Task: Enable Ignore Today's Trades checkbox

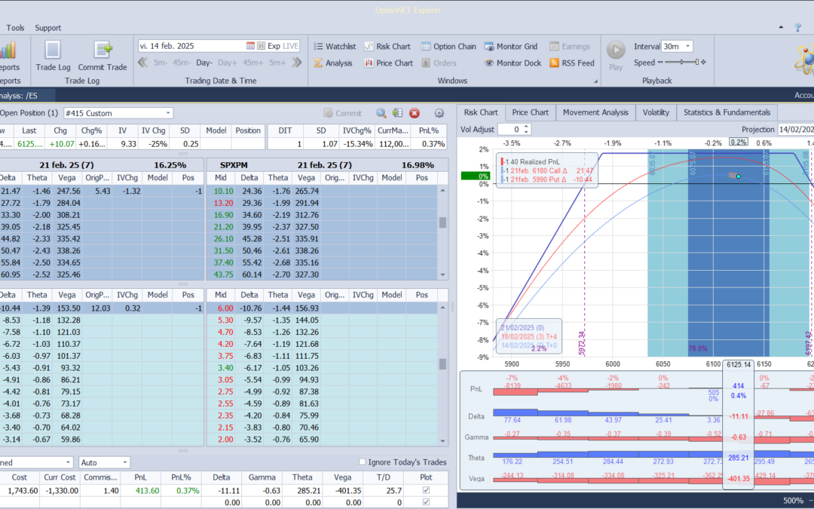Action: [363, 462]
